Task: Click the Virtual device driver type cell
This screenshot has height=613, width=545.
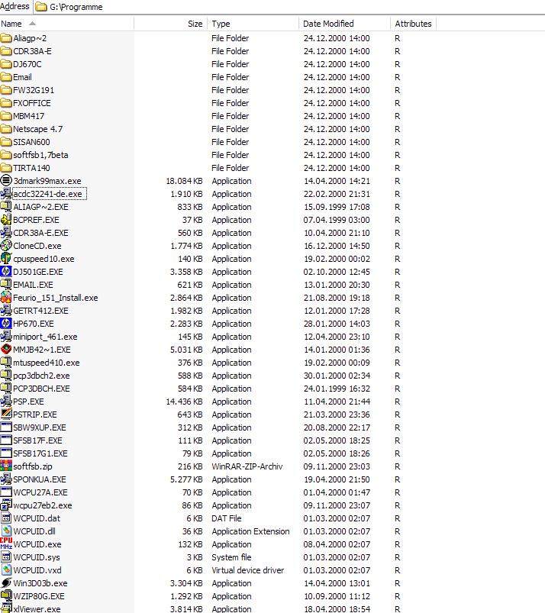Action: tap(248, 570)
